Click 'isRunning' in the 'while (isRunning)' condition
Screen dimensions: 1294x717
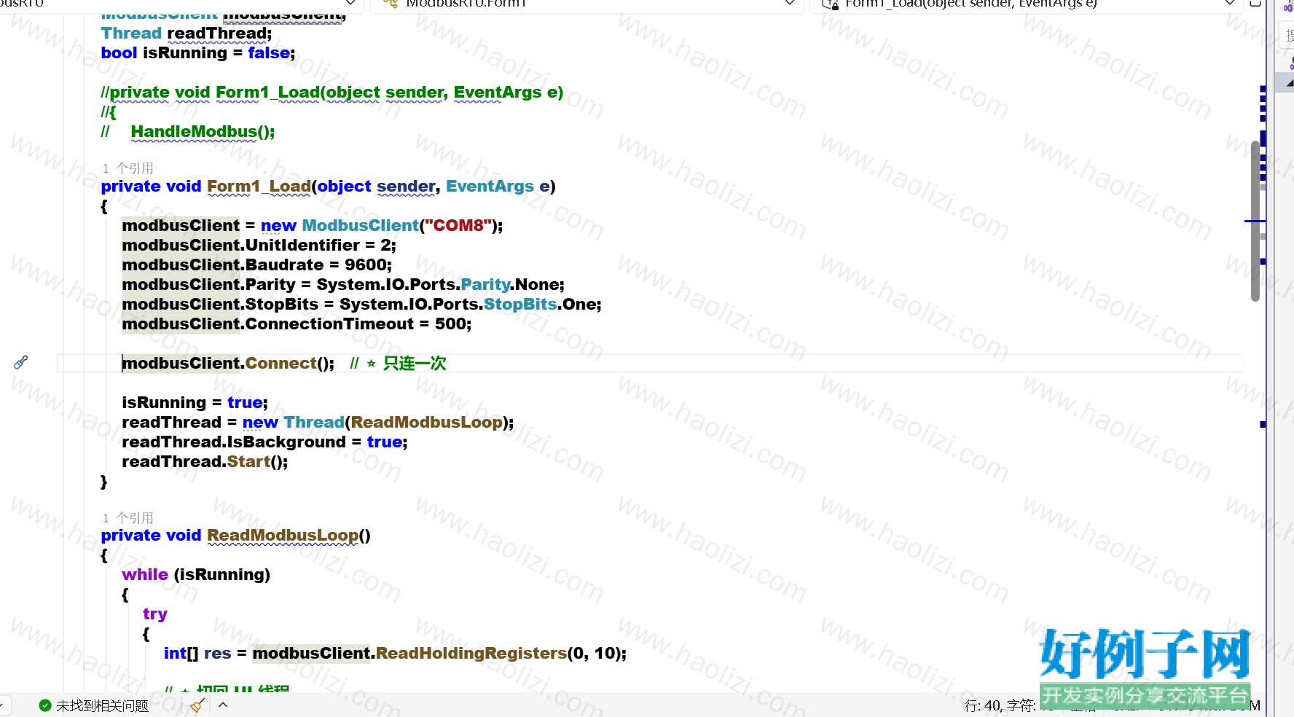point(222,574)
